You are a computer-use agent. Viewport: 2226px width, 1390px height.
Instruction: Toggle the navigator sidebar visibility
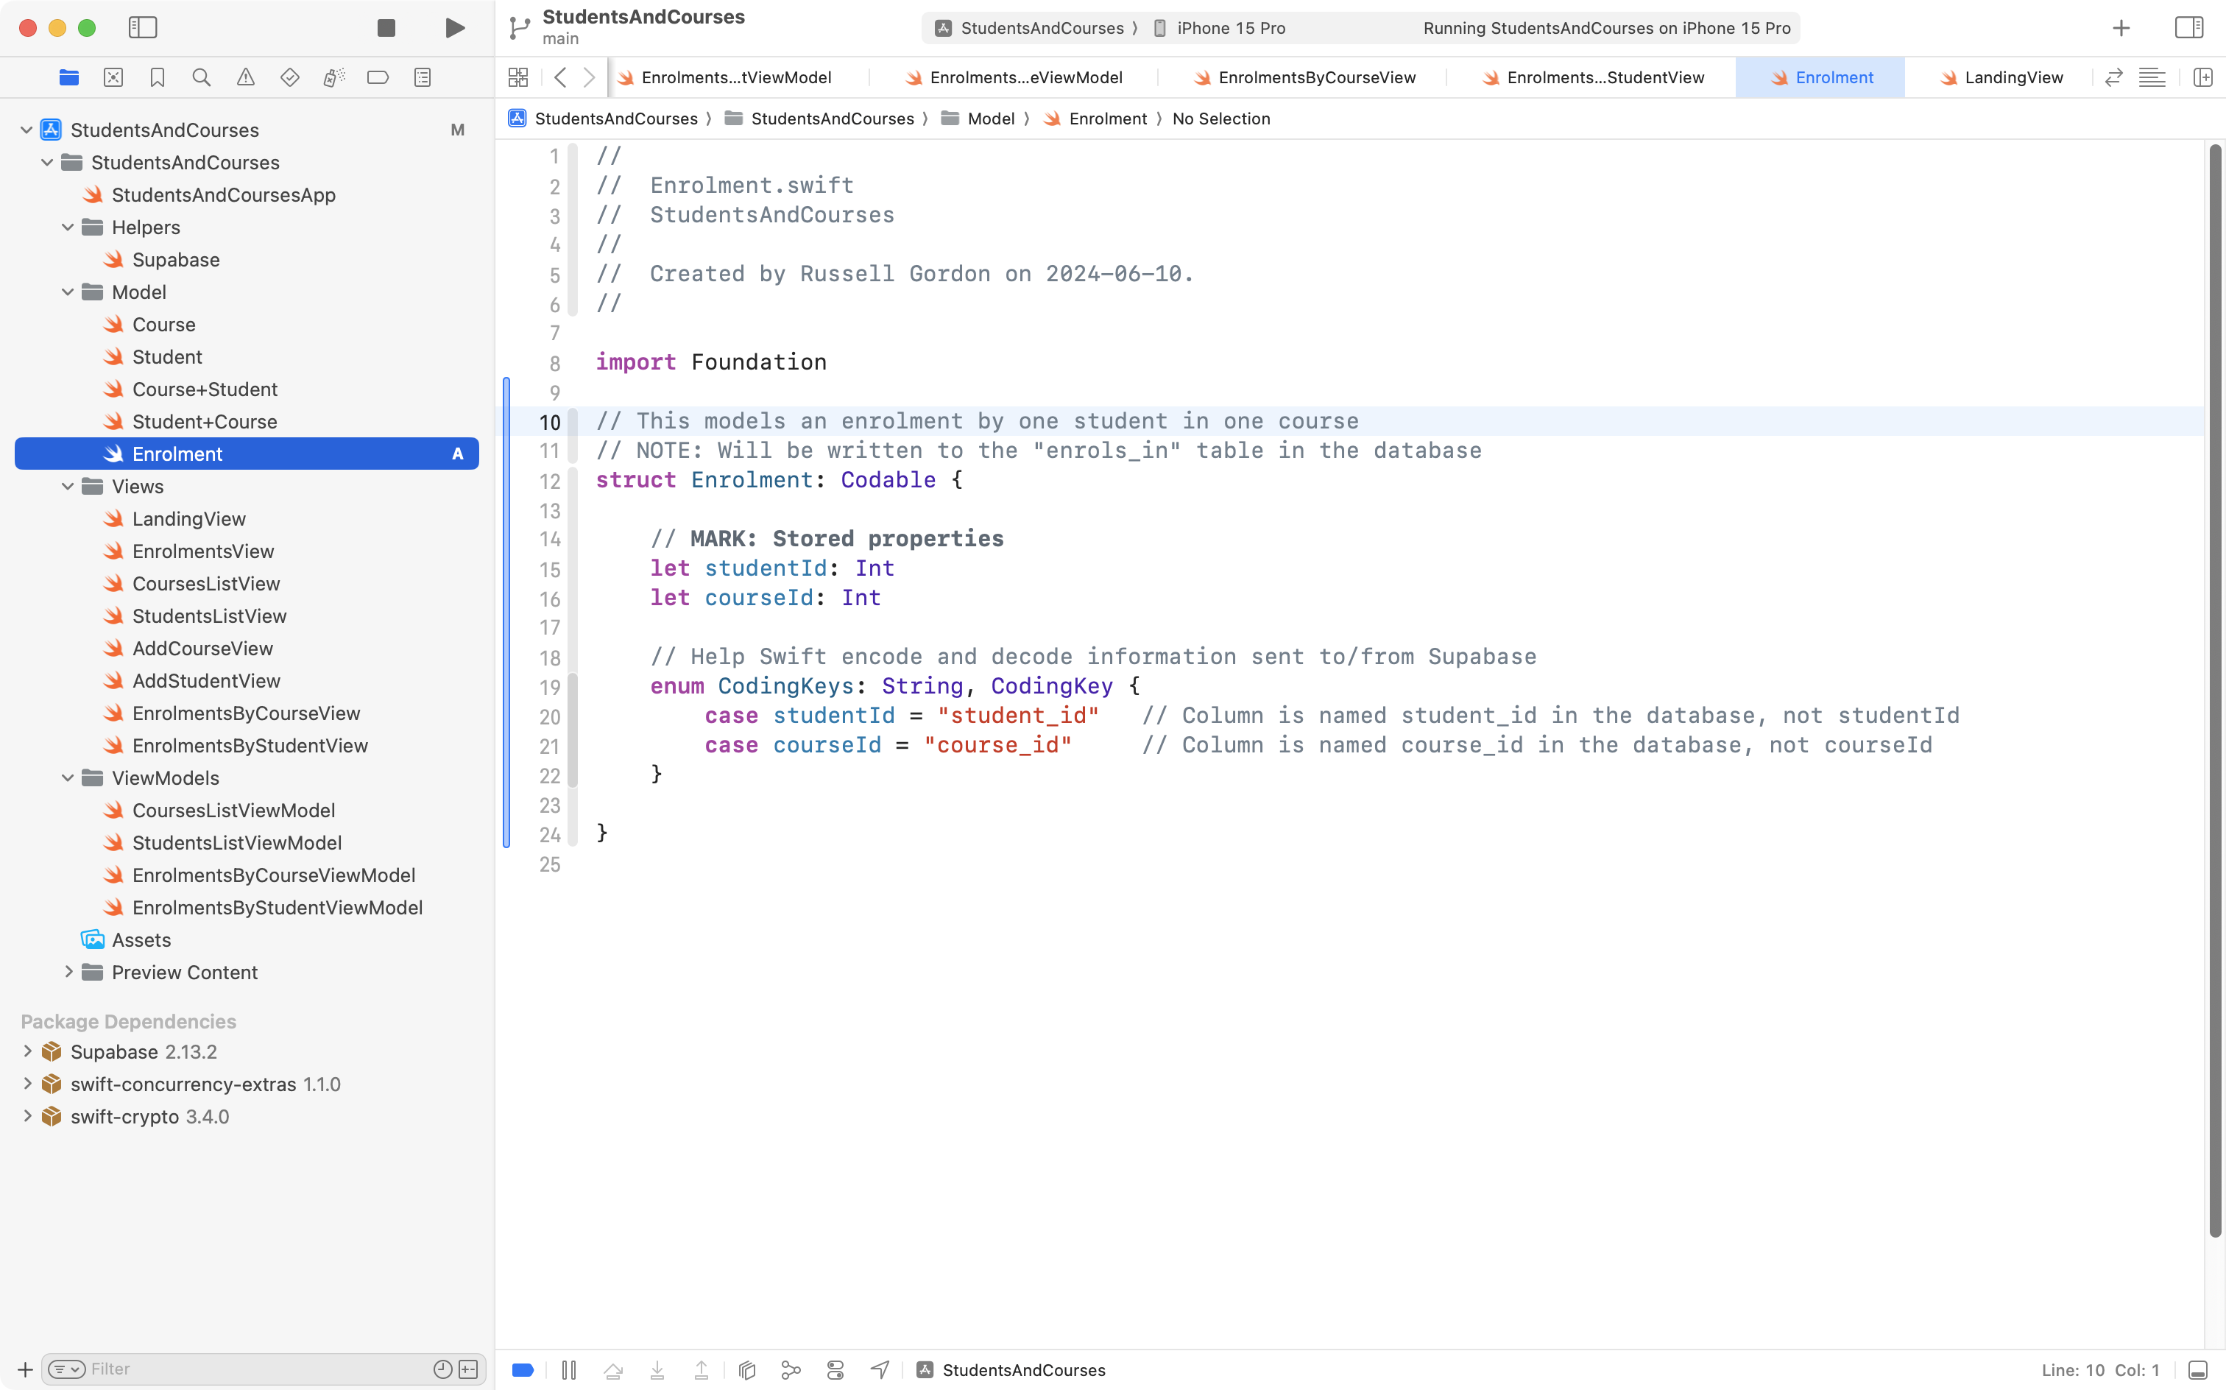[x=143, y=27]
